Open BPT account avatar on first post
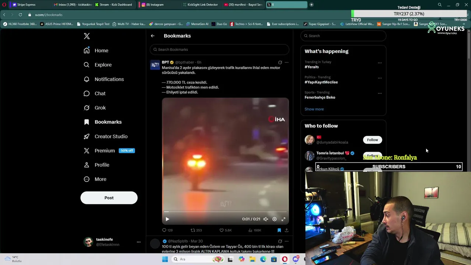This screenshot has width=471, height=265. point(155,65)
